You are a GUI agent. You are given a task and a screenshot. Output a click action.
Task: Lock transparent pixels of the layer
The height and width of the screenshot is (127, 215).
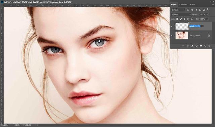[x=177, y=19]
